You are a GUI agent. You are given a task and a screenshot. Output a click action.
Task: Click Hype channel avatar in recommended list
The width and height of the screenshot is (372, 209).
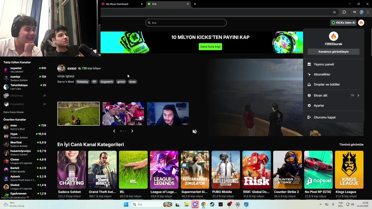pos(6,136)
